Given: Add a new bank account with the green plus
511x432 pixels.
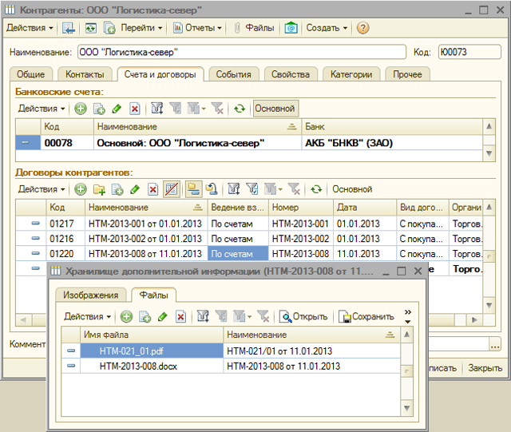Looking at the screenshot, I should click(x=81, y=109).
